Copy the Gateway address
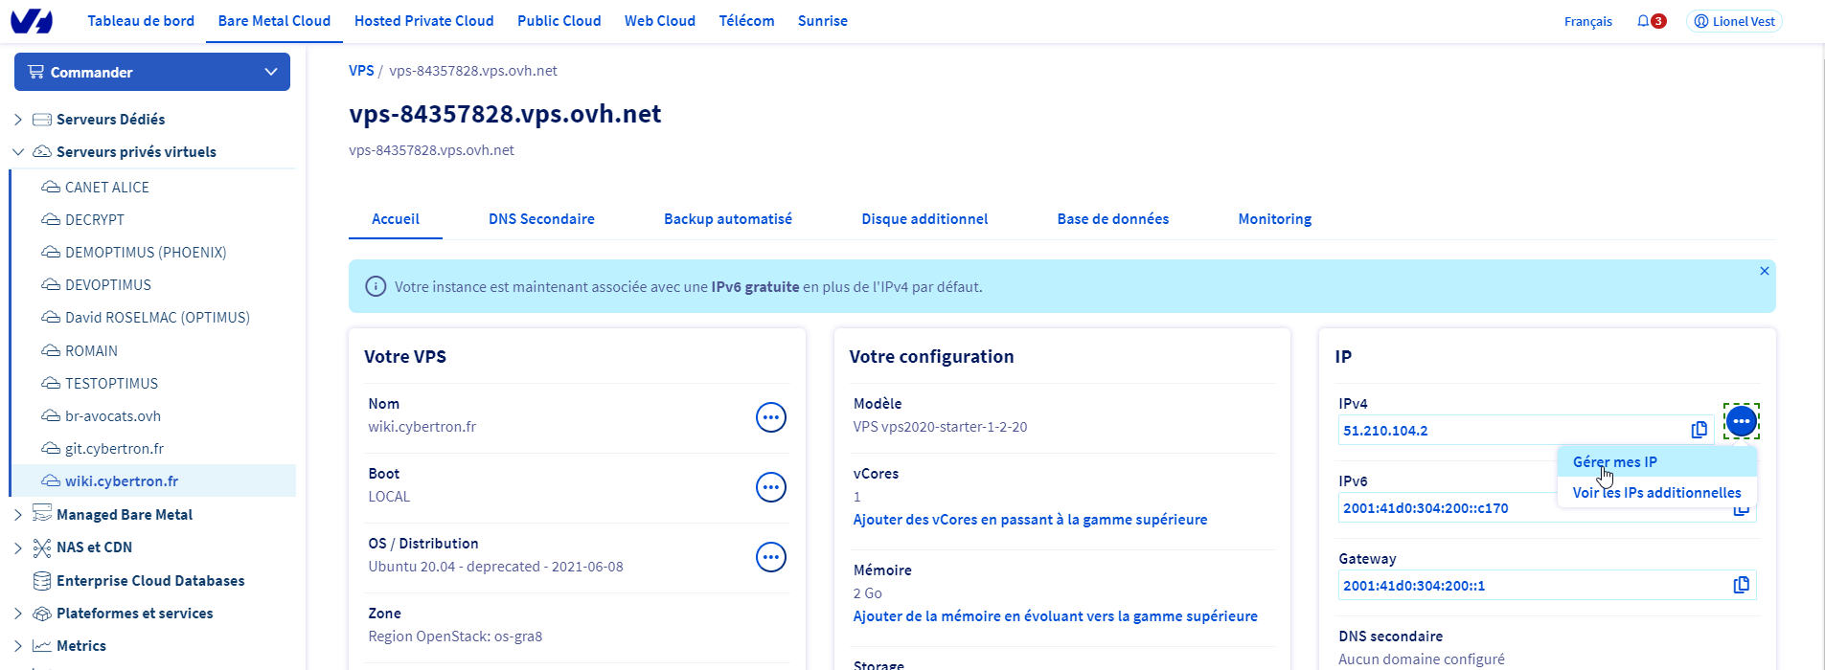This screenshot has height=670, width=1825. tap(1742, 585)
